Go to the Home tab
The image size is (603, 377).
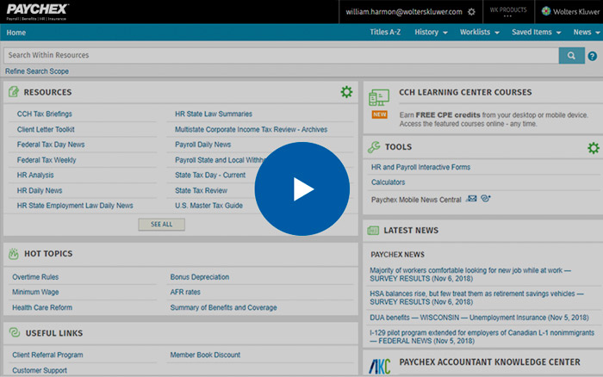click(16, 33)
